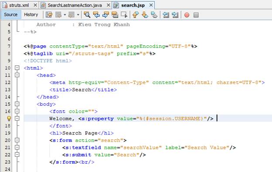Collapse the html fold on line 10

[x=17, y=68]
